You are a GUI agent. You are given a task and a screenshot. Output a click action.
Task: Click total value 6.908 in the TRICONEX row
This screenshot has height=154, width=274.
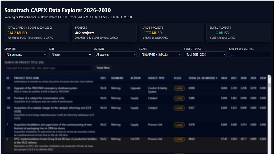click(x=191, y=88)
